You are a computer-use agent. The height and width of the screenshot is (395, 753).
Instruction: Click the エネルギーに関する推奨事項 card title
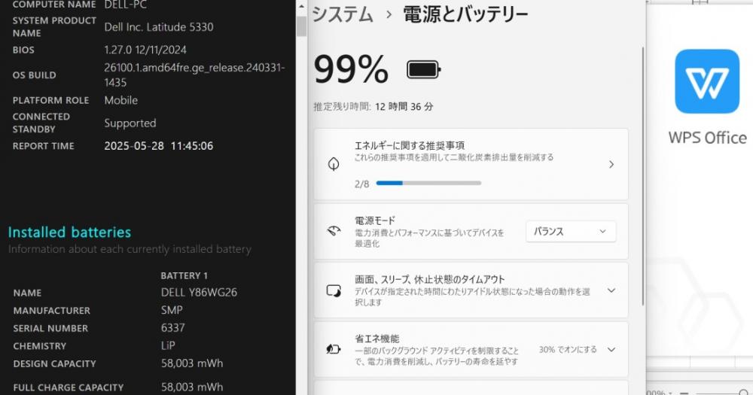410,145
